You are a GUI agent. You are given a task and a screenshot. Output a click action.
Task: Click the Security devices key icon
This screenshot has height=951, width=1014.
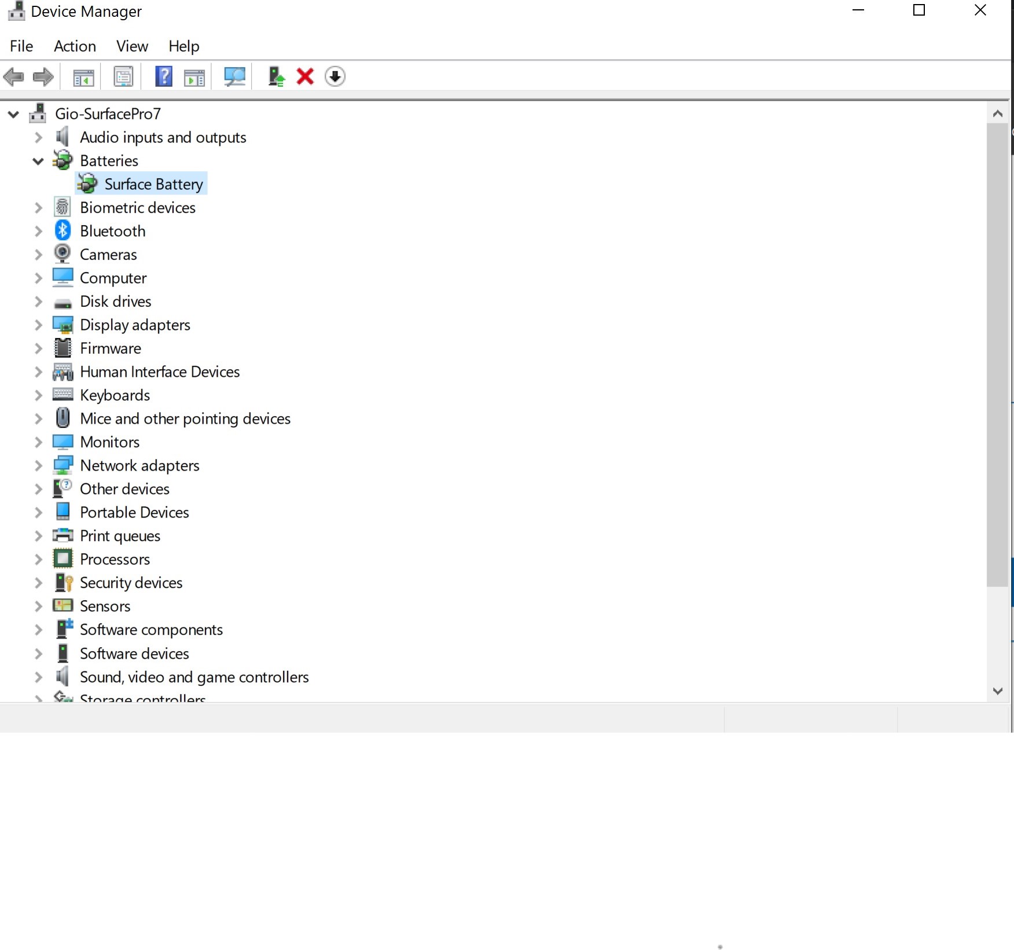point(63,582)
